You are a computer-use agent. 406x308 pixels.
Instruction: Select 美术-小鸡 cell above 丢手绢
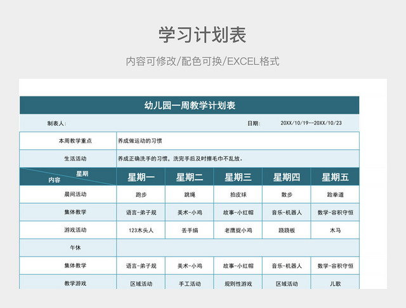[190, 212]
